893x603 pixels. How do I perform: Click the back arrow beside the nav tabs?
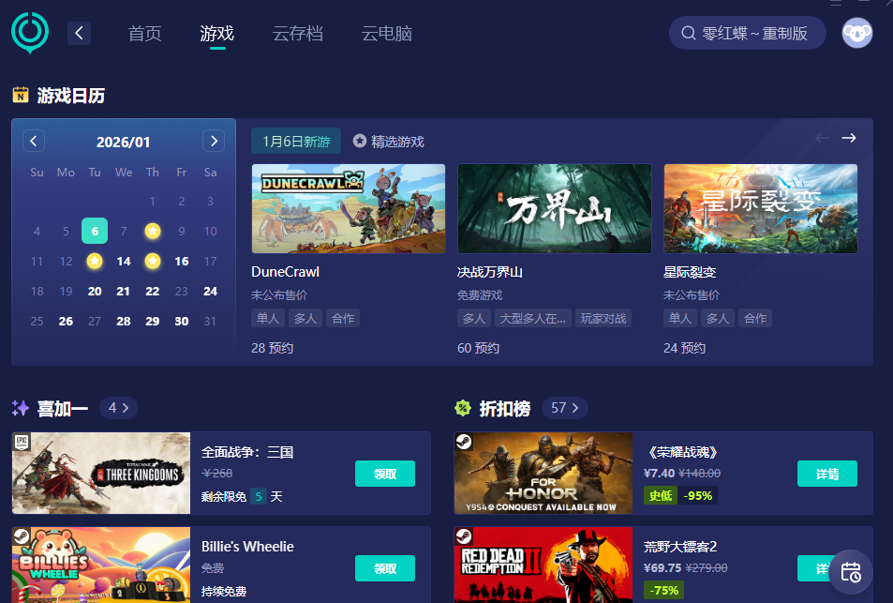(79, 32)
